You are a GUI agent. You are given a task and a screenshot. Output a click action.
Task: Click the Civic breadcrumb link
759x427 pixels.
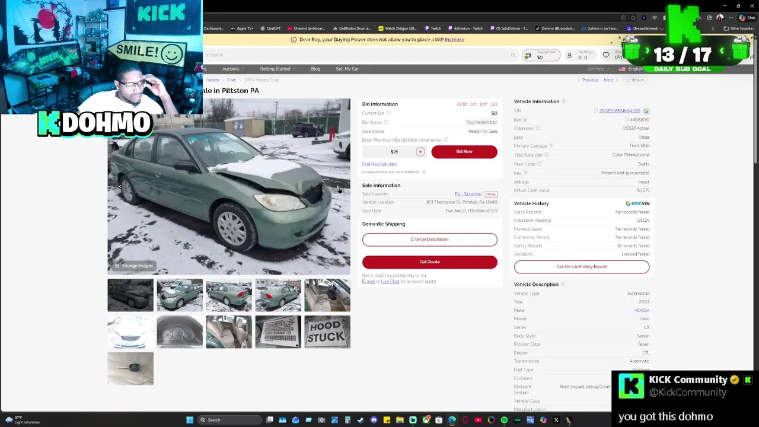pos(231,80)
